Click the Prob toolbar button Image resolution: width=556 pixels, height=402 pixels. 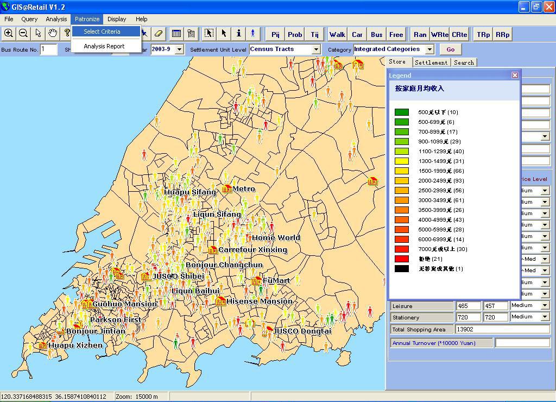[295, 34]
